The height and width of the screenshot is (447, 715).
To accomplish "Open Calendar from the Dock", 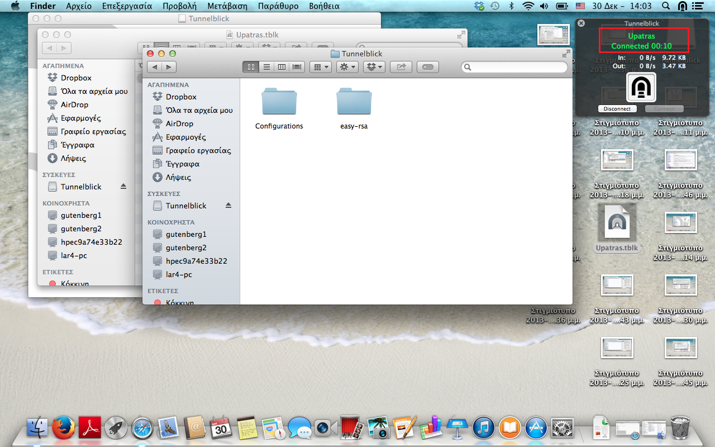I will (x=221, y=428).
